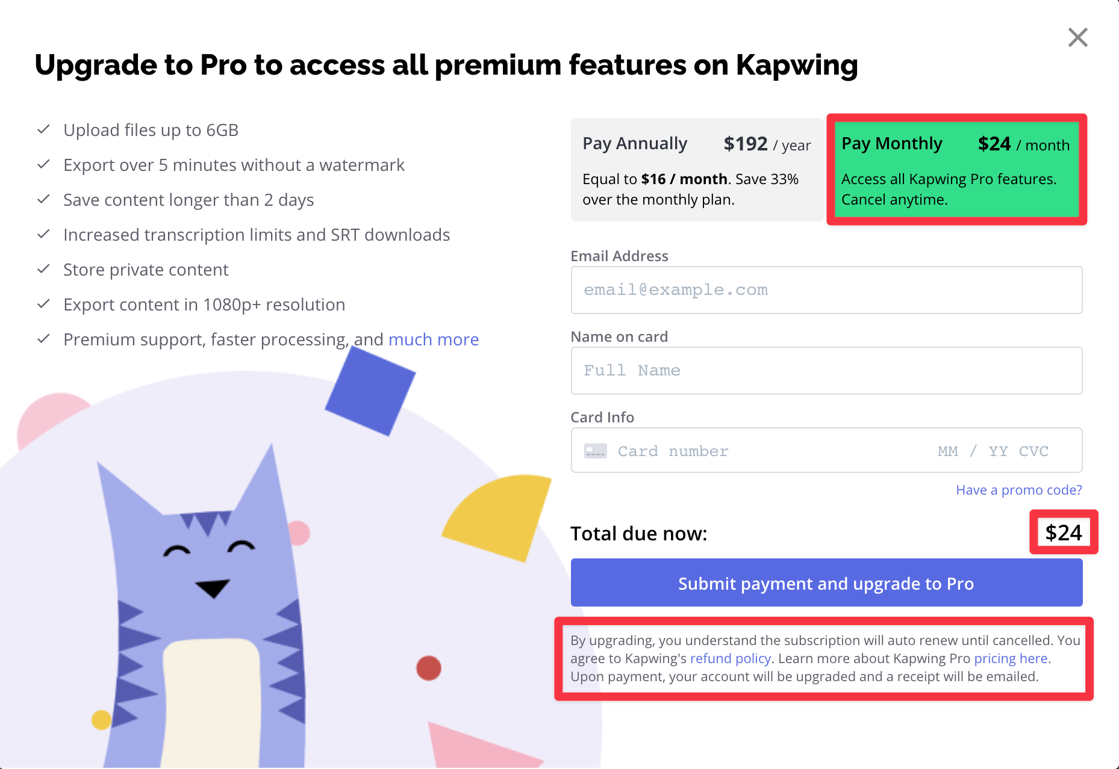Select the Pay Annually plan option
The image size is (1119, 769).
[x=696, y=170]
